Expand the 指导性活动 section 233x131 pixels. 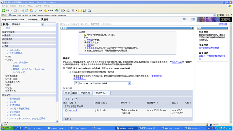(3, 32)
